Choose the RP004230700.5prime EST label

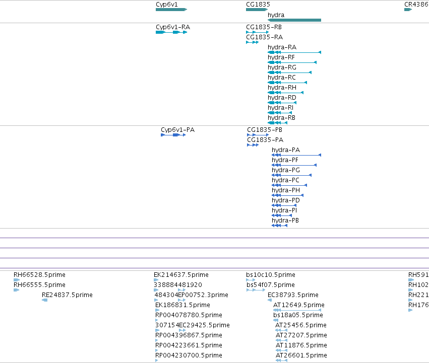(x=189, y=355)
